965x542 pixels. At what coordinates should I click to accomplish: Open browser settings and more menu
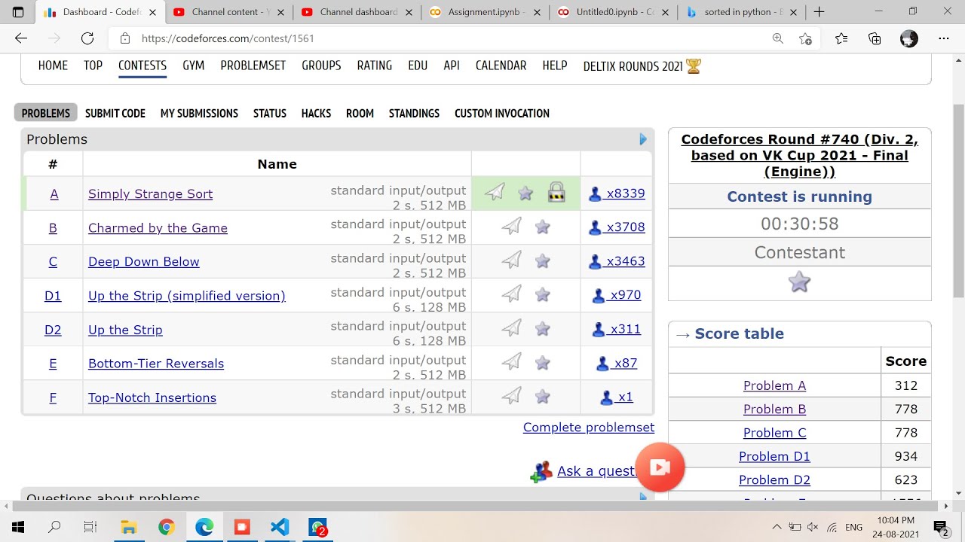[944, 38]
